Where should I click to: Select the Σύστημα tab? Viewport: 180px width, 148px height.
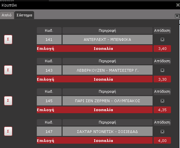(24, 15)
